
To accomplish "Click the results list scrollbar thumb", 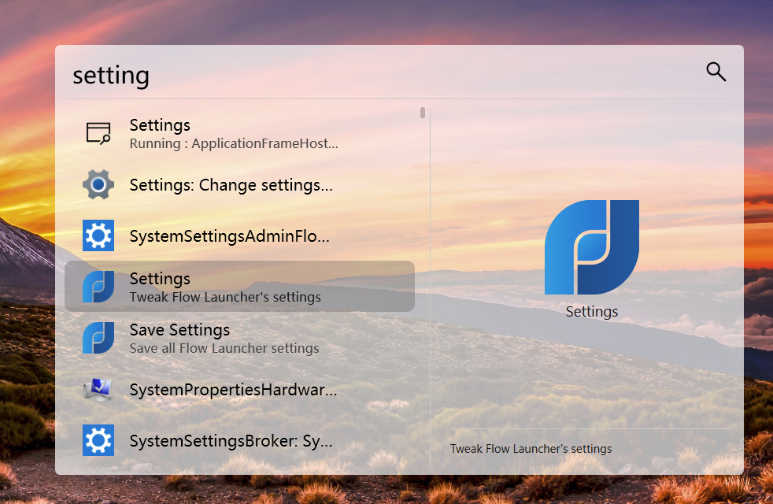I will click(x=423, y=113).
